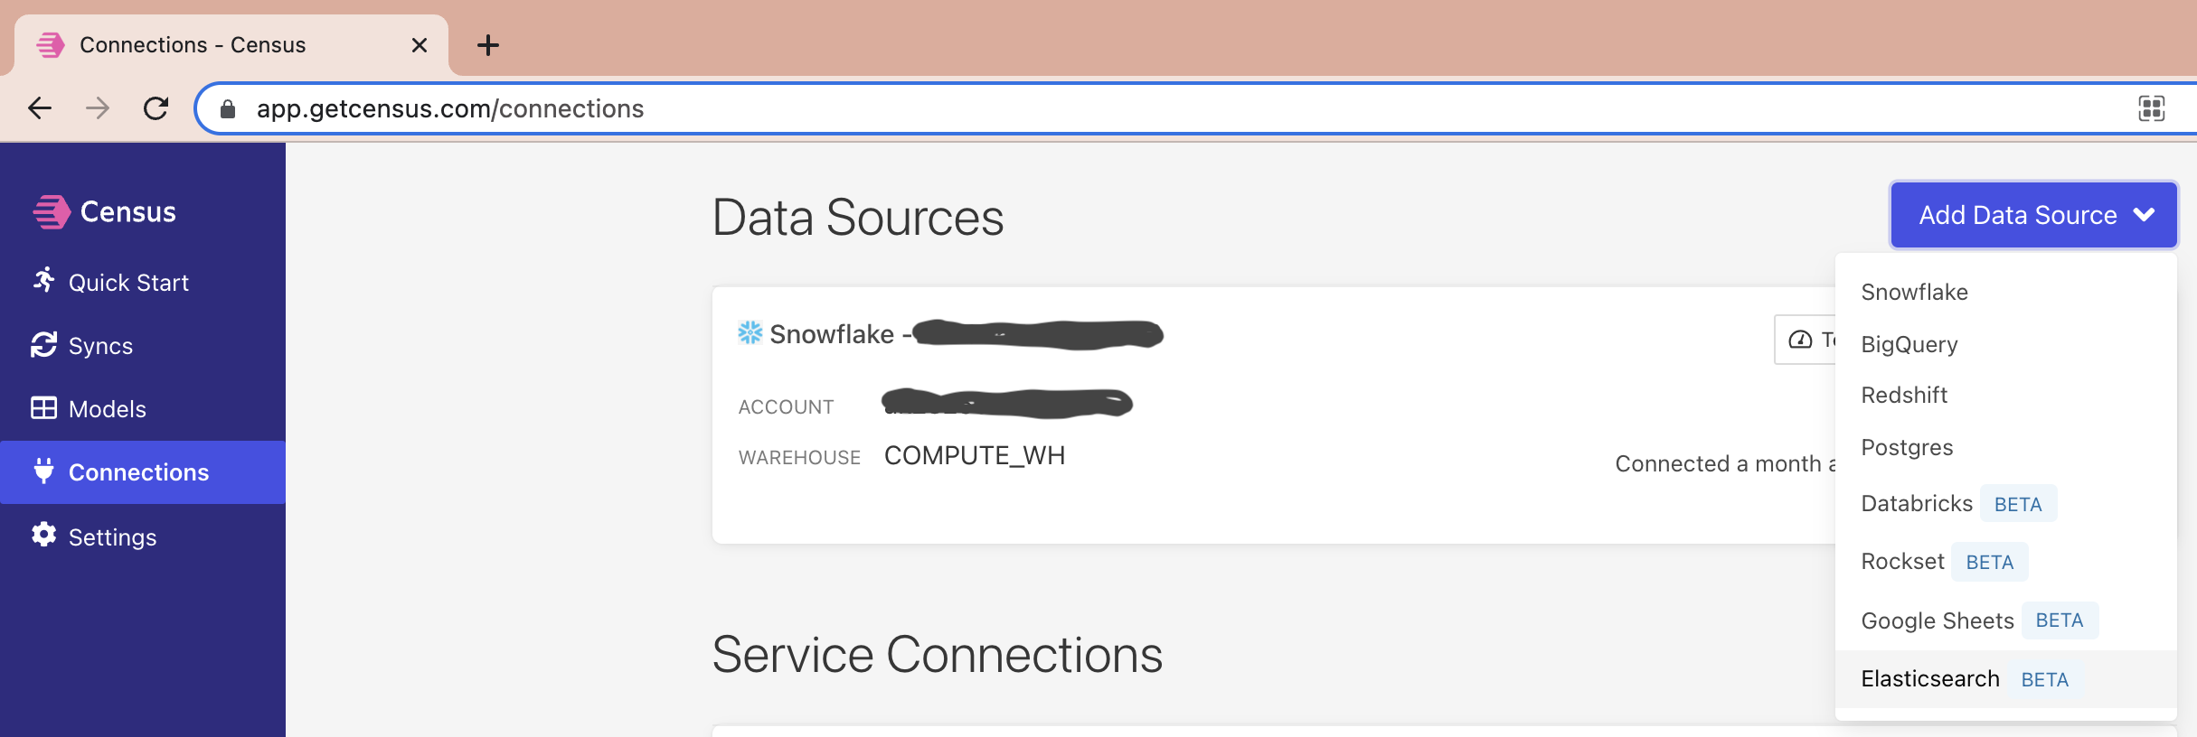This screenshot has width=2197, height=737.
Task: Click the Connections plug icon
Action: (x=43, y=471)
